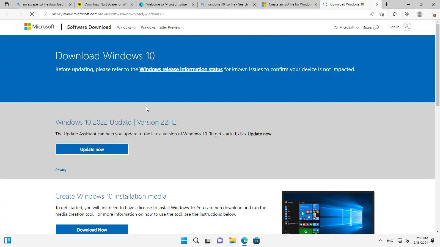Show hidden system tray icons
Screen dimensions: 440x247
pos(380,241)
